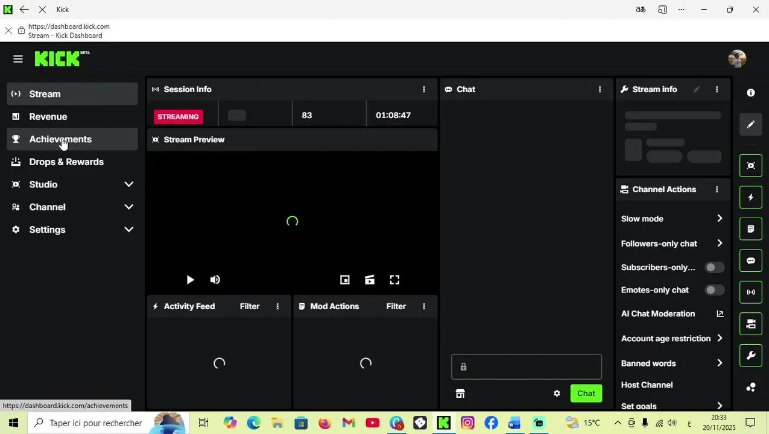Click the dashboard.kick.com address bar
Viewport: 769px width, 434px height.
[x=69, y=27]
